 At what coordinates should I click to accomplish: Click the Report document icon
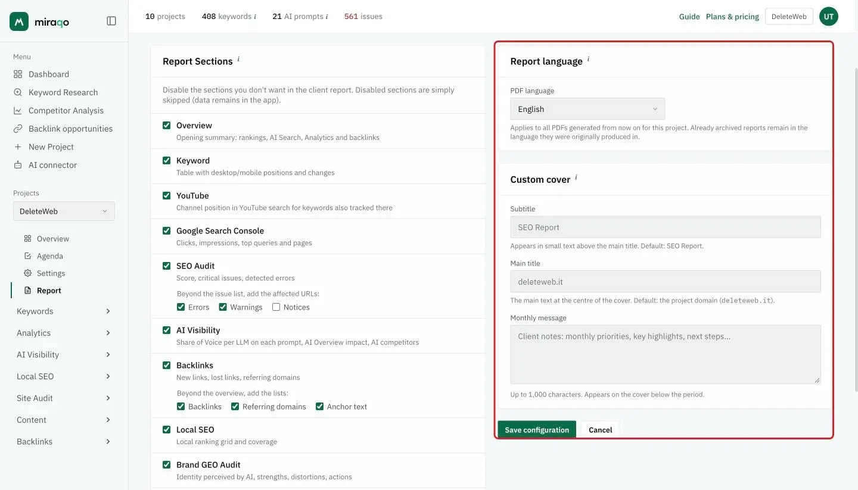(27, 291)
